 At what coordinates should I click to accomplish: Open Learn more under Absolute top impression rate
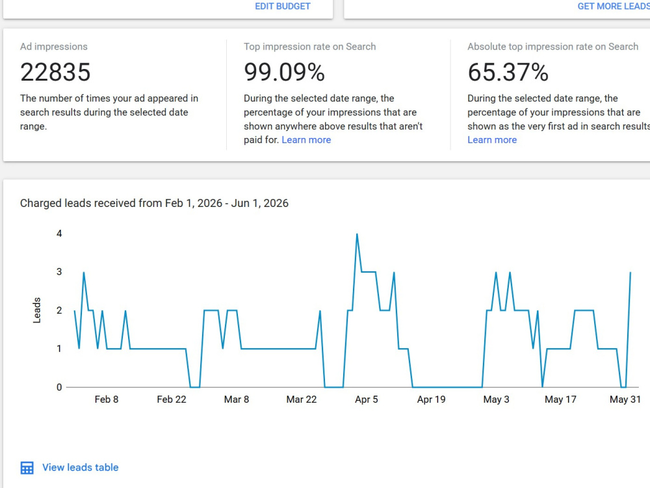[492, 140]
